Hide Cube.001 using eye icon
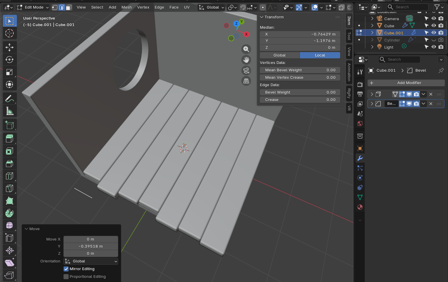Viewport: 448px width, 282px height. pos(433,33)
